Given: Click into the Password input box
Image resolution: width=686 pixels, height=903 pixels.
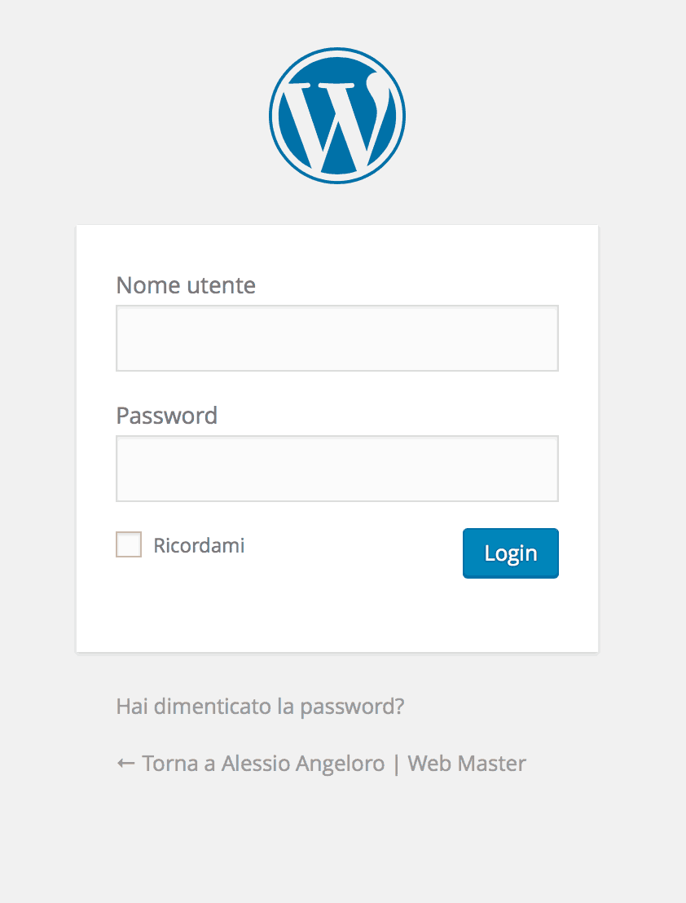Looking at the screenshot, I should [336, 469].
